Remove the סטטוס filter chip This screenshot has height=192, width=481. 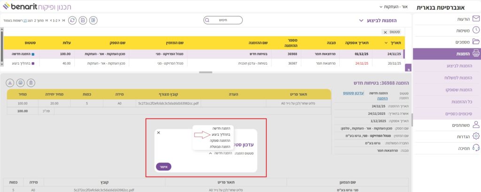[x=385, y=32]
